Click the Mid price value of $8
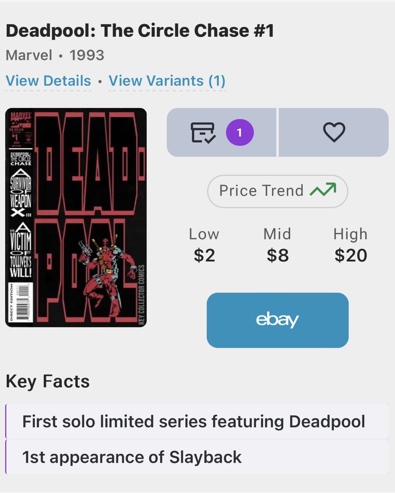The height and width of the screenshot is (493, 395). coord(277,255)
